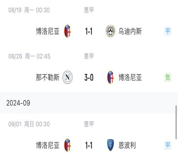Screen dimensions: 178x156
Task: Click the green 负 loss badge
Action: click(168, 77)
